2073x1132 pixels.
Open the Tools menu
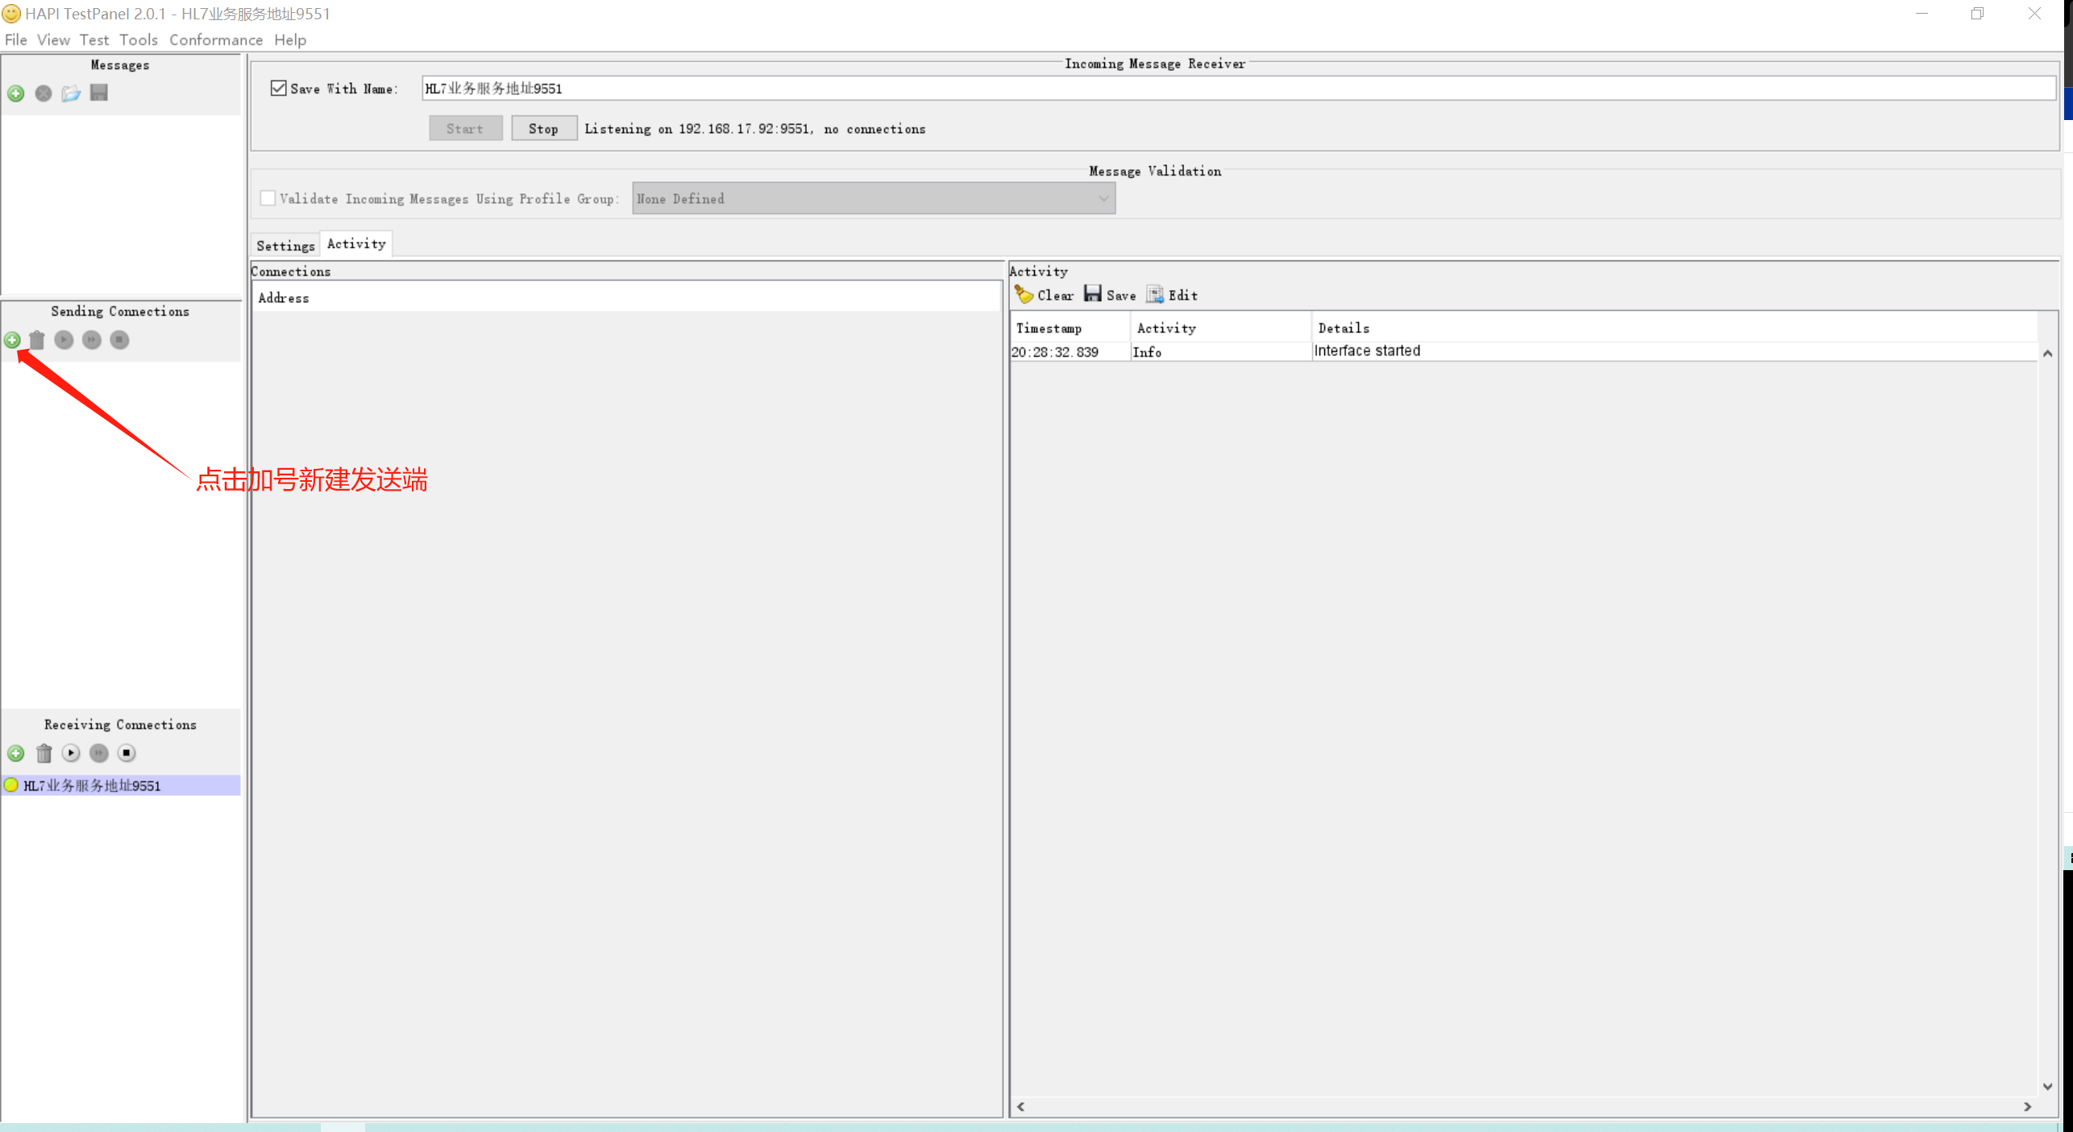[139, 39]
